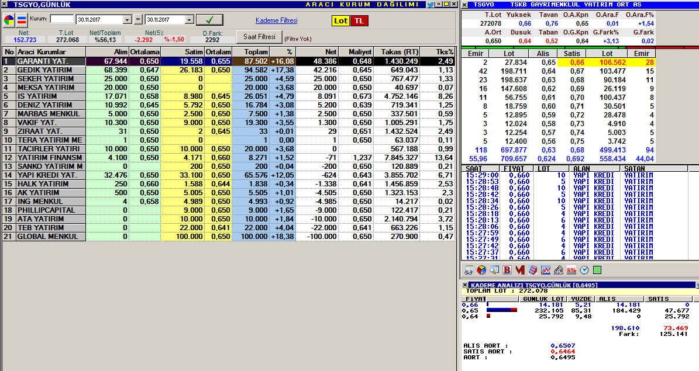Click the Satis header in order book
699x371 pixels.
(572, 53)
